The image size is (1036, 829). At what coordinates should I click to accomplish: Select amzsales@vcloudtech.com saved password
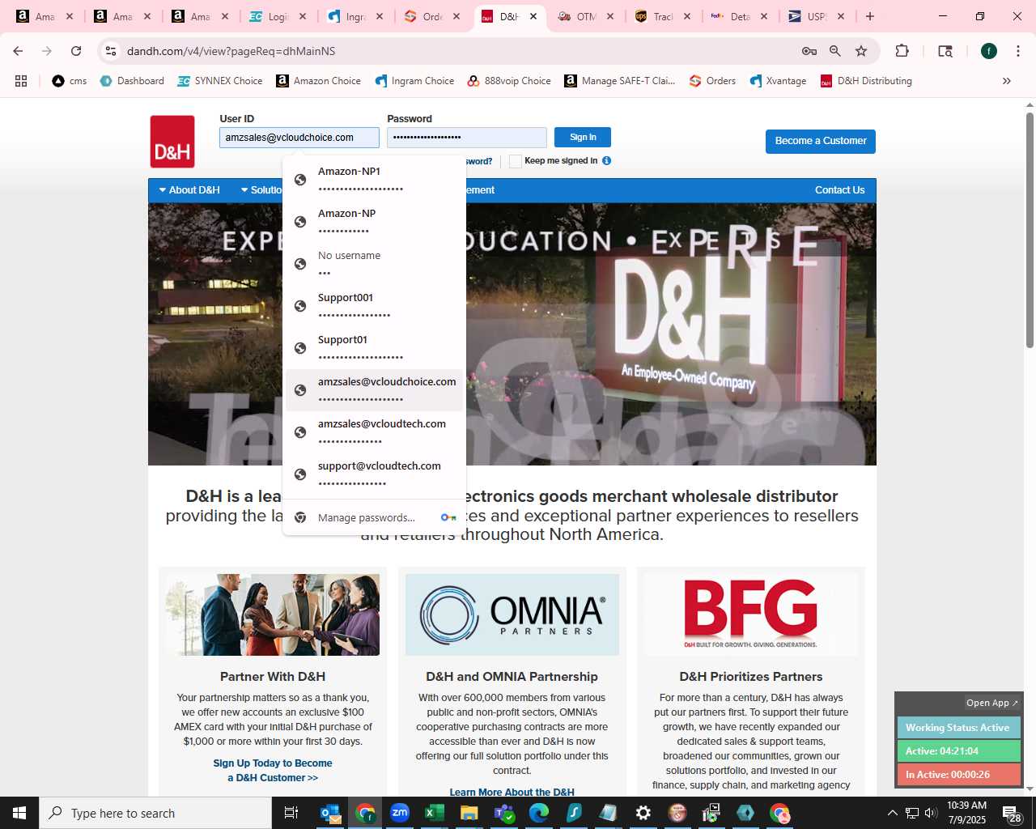click(x=375, y=432)
